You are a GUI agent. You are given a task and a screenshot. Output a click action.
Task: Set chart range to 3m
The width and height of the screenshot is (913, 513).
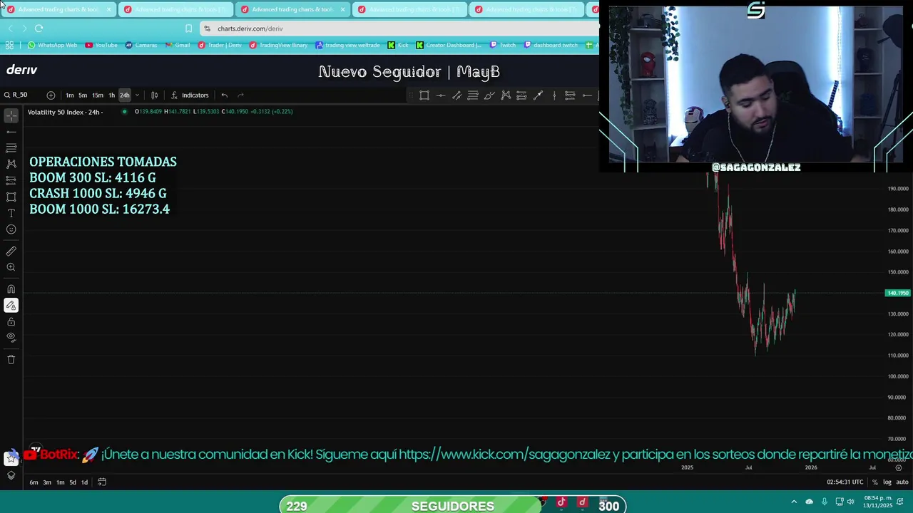click(x=47, y=482)
